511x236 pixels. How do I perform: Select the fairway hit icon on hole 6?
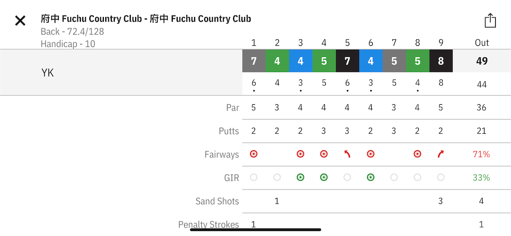(371, 154)
